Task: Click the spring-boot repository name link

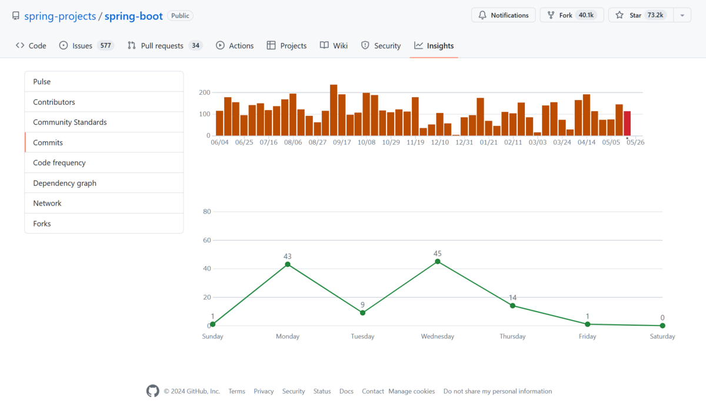Action: 134,16
